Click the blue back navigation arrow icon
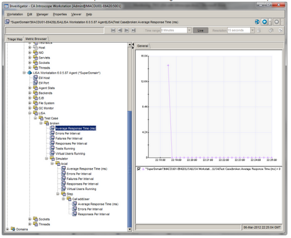 [264, 21]
